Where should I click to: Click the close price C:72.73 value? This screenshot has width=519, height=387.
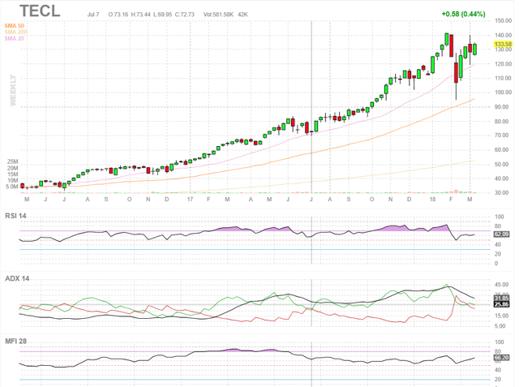click(185, 15)
